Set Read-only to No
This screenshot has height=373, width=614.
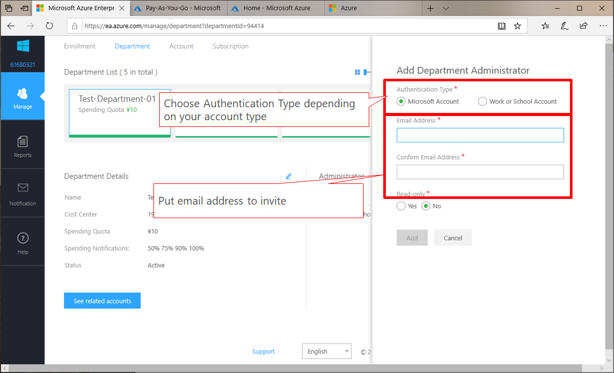[x=426, y=206]
